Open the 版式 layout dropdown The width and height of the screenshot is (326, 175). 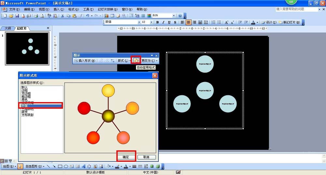coord(124,61)
